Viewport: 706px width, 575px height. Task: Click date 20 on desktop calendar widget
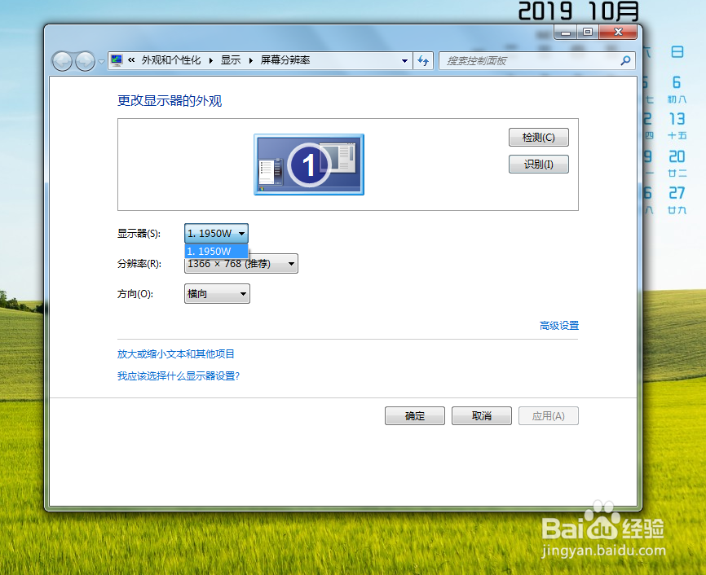(677, 156)
